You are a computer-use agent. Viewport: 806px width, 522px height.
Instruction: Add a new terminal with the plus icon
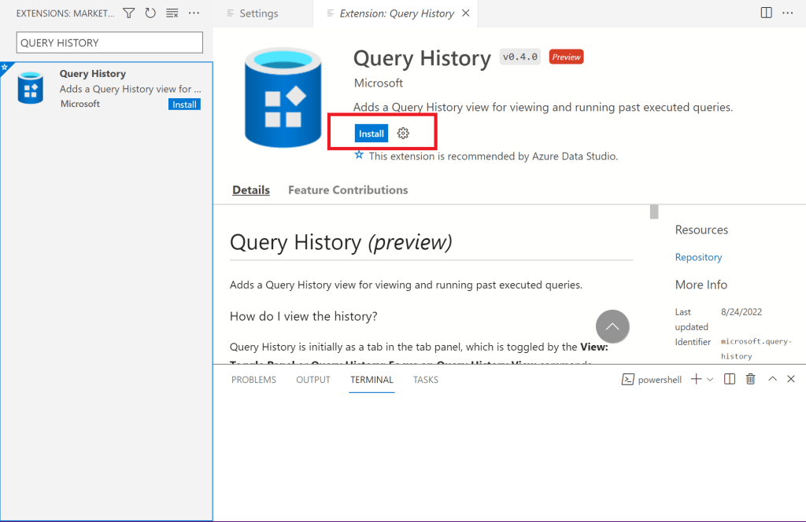tap(696, 379)
